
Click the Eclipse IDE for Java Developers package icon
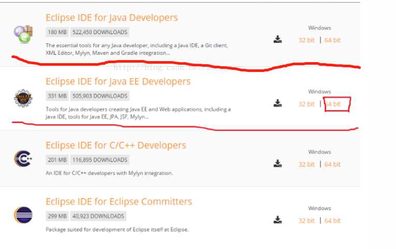click(x=23, y=34)
